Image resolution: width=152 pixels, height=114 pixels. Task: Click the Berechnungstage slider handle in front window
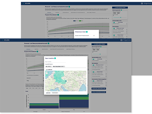click(100, 54)
